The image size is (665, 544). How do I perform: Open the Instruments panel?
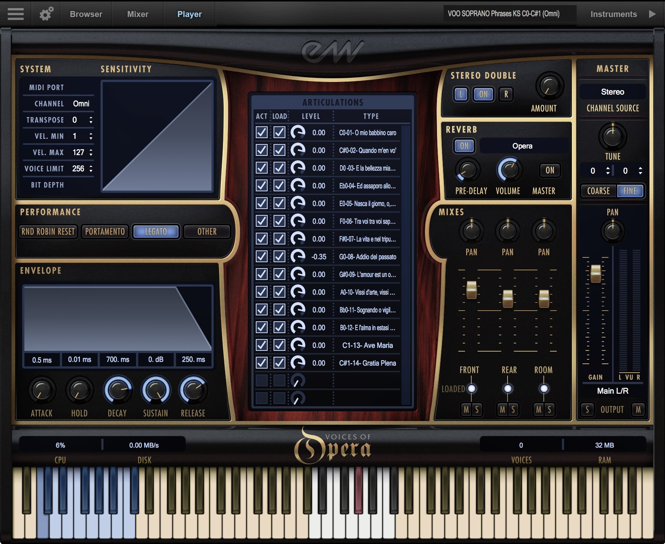coord(614,14)
